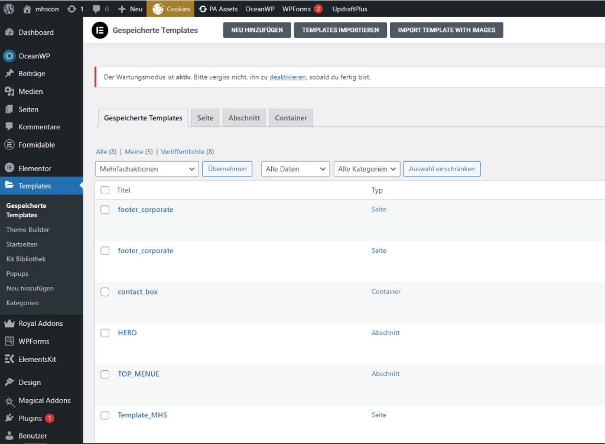The image size is (605, 444).
Task: Click the OceanWP icon in sidebar
Action: click(x=9, y=56)
